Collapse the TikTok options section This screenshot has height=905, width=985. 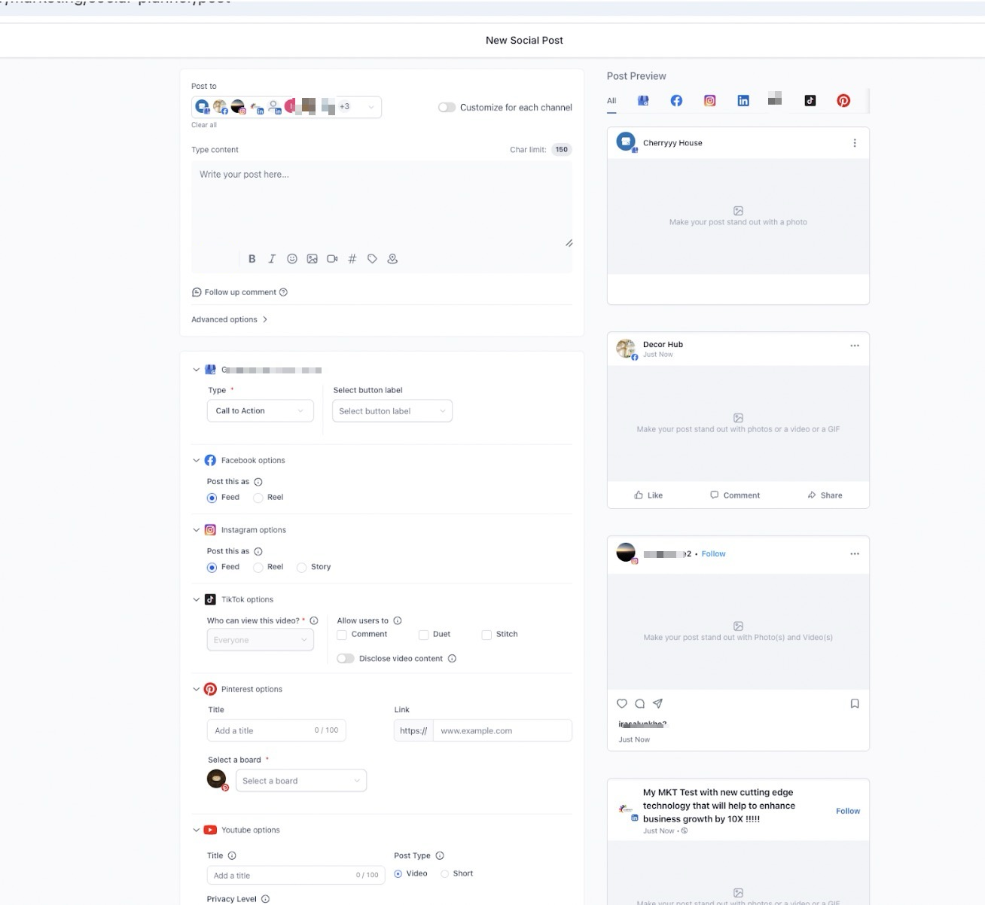tap(197, 600)
